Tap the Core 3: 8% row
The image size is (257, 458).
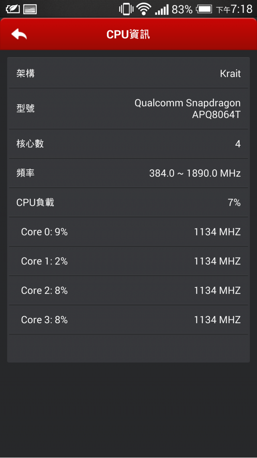click(x=128, y=320)
